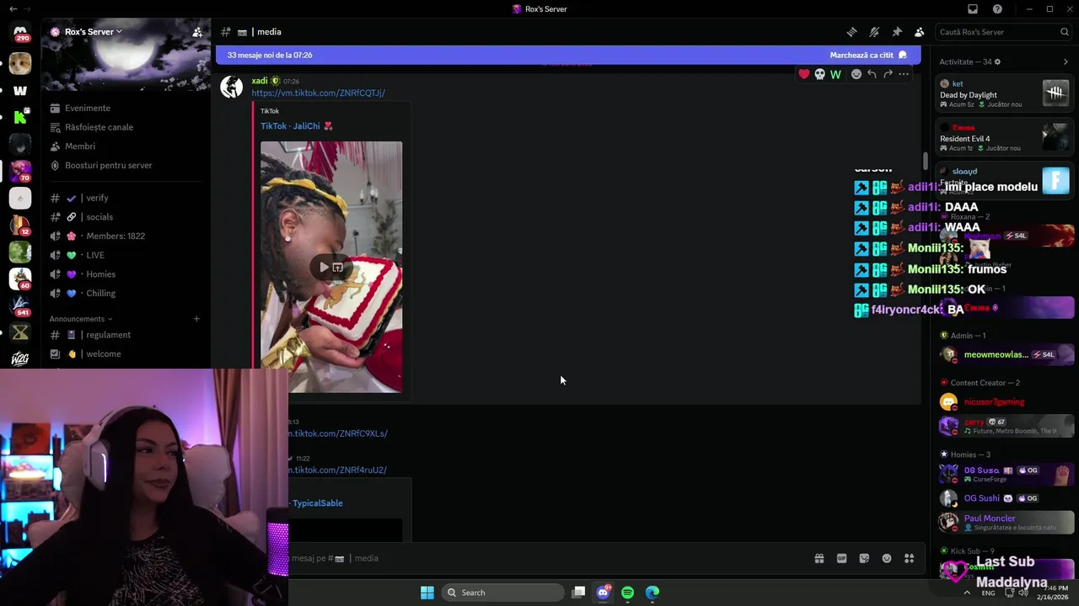Open the sticker picker
The image size is (1079, 606).
coord(864,558)
